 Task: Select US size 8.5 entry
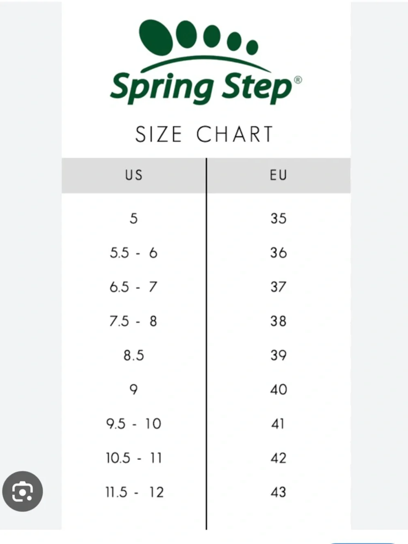click(134, 355)
